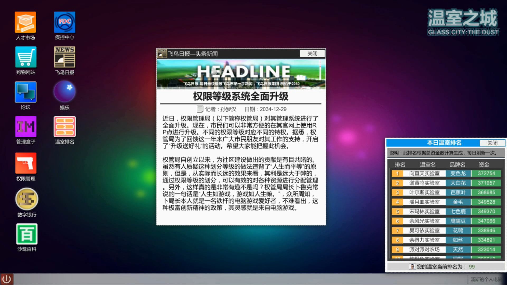This screenshot has height=285, width=507.
Task: Close the 飞鸟日报 headline window
Action: (x=312, y=54)
